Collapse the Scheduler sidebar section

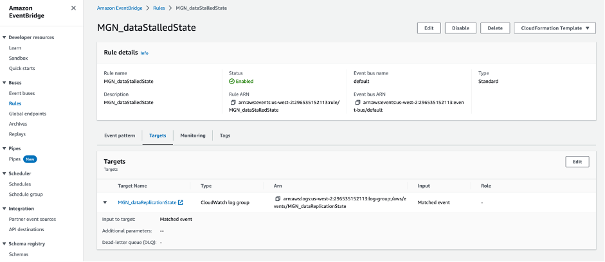(x=4, y=173)
